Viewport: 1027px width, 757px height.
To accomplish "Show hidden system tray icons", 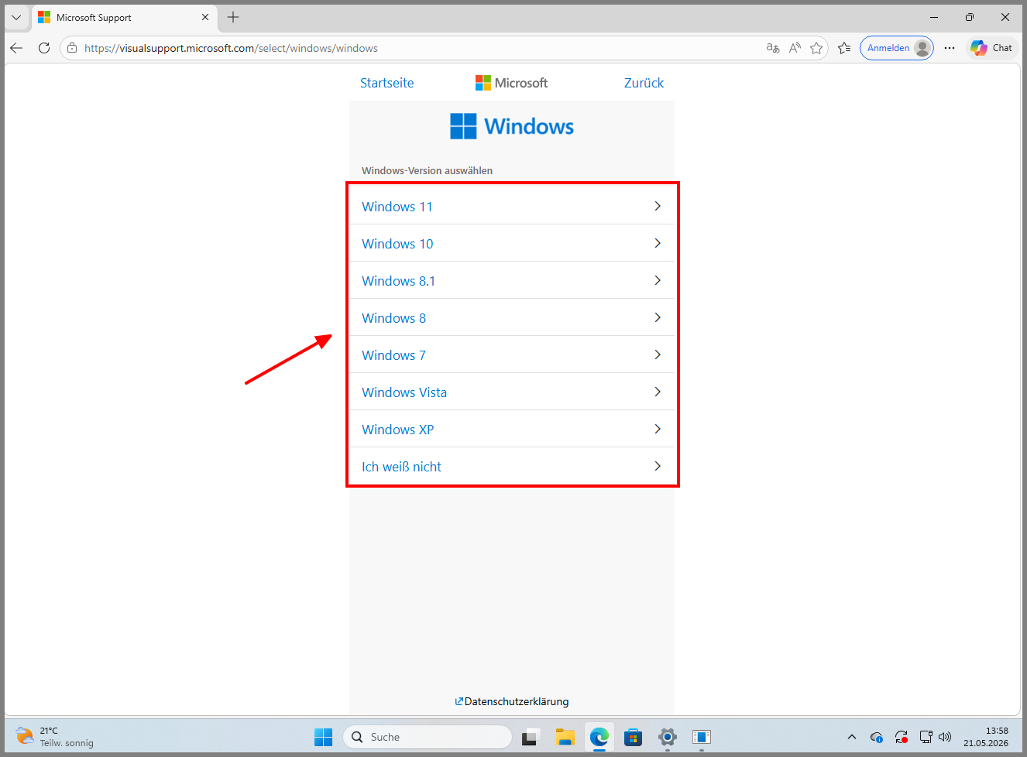I will [852, 737].
